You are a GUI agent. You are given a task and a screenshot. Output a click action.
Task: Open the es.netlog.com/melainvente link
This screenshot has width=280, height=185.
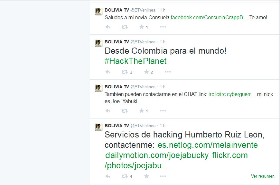click(x=208, y=145)
